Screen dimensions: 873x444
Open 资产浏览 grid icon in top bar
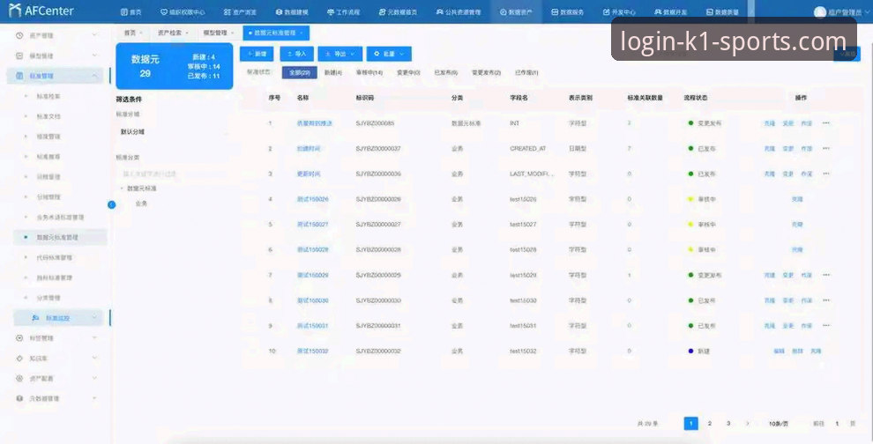228,11
